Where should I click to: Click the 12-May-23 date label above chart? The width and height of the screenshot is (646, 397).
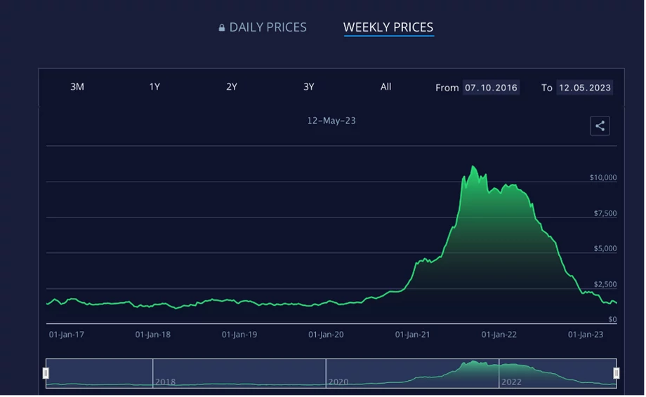[332, 121]
